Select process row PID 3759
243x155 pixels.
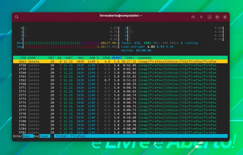(x=120, y=69)
